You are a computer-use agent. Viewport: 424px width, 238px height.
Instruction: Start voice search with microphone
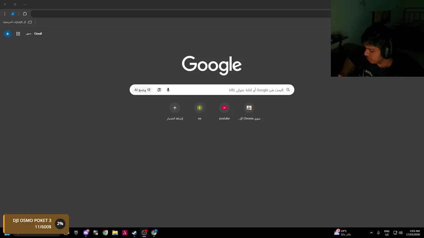click(168, 90)
